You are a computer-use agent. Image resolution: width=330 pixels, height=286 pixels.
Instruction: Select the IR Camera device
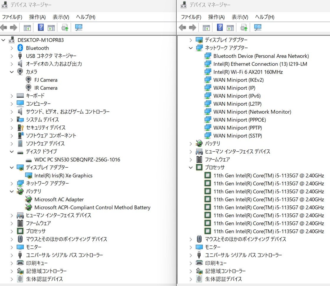pos(46,88)
